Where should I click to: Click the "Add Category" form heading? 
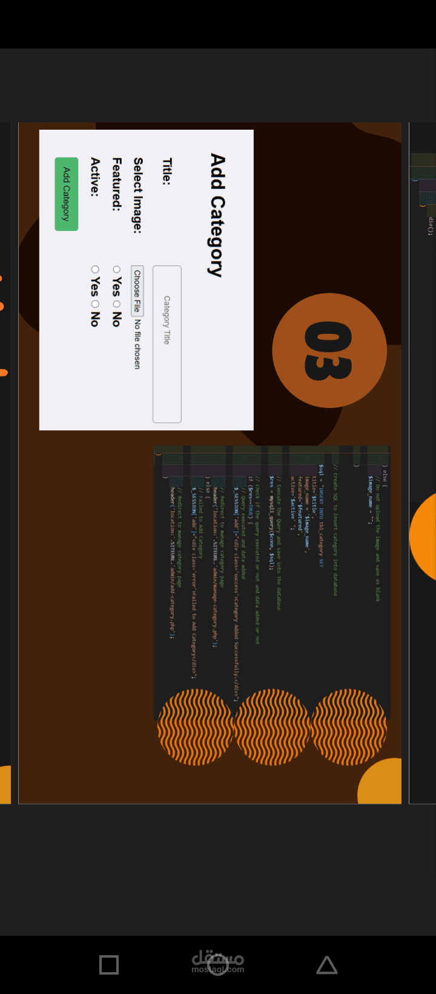(217, 215)
